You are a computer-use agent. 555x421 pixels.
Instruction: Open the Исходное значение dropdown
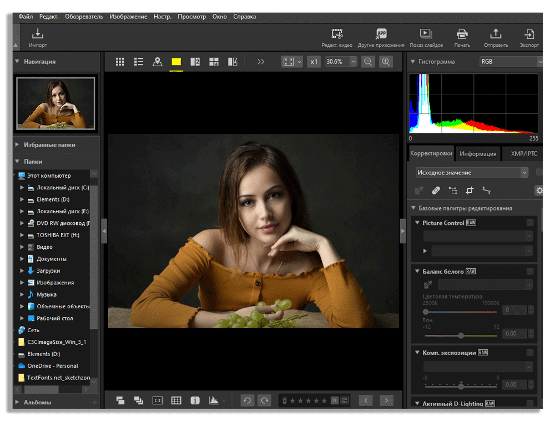click(x=472, y=173)
